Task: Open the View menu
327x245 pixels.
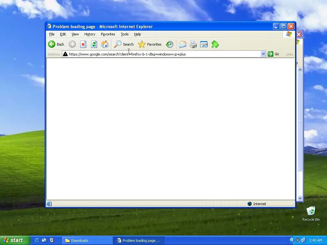Action: (75, 34)
